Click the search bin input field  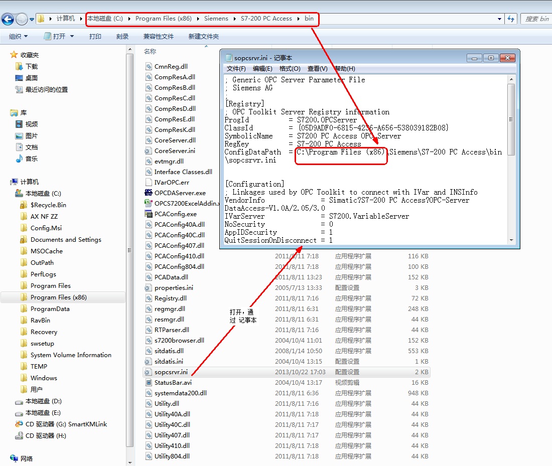tap(536, 19)
